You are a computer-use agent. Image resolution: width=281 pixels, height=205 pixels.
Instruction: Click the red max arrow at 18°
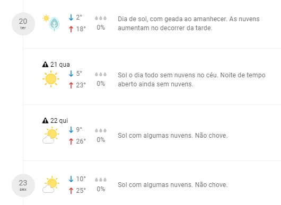[x=71, y=29]
